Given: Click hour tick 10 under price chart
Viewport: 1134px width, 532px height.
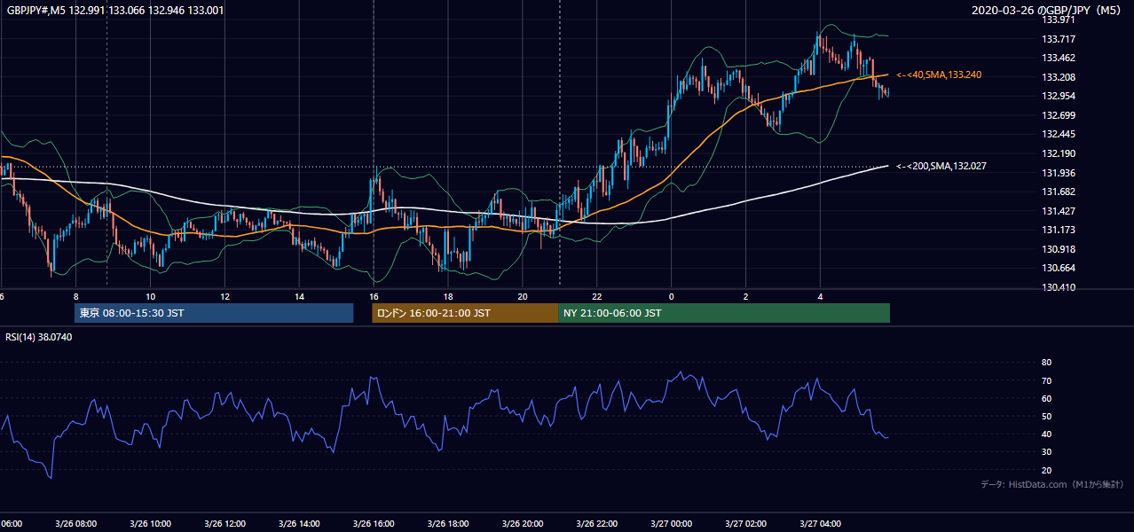Looking at the screenshot, I should [151, 297].
